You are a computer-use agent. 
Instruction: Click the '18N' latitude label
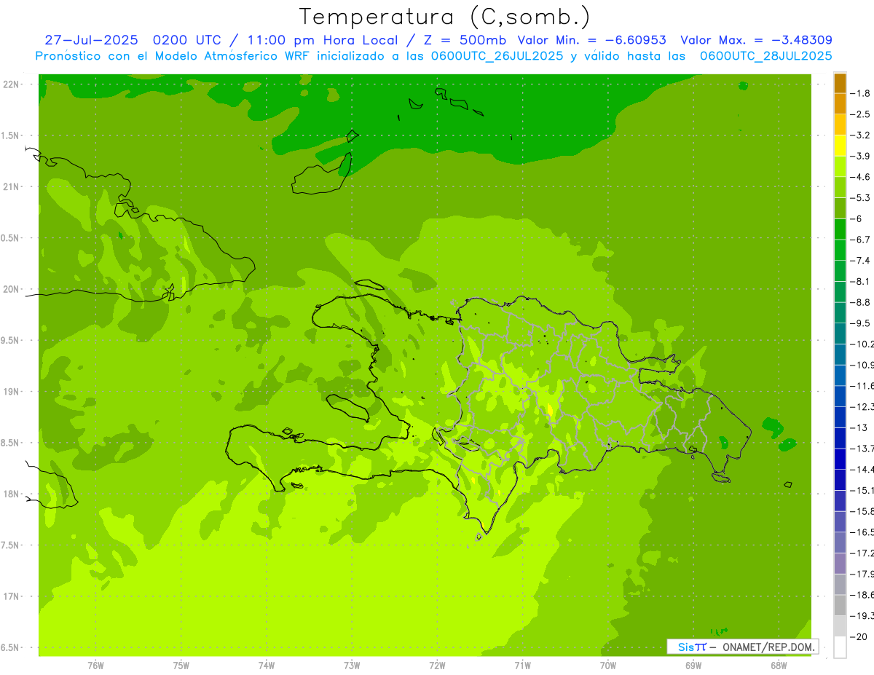coord(12,494)
